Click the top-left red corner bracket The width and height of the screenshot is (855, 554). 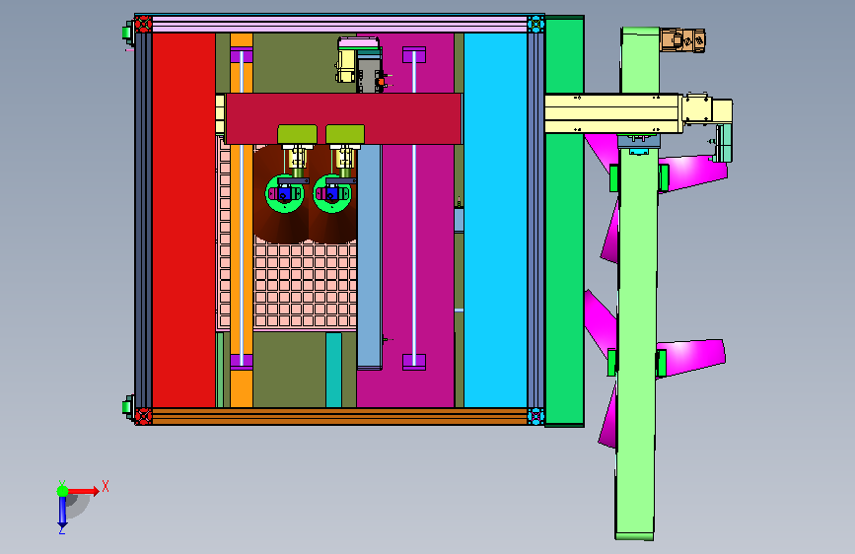point(143,24)
